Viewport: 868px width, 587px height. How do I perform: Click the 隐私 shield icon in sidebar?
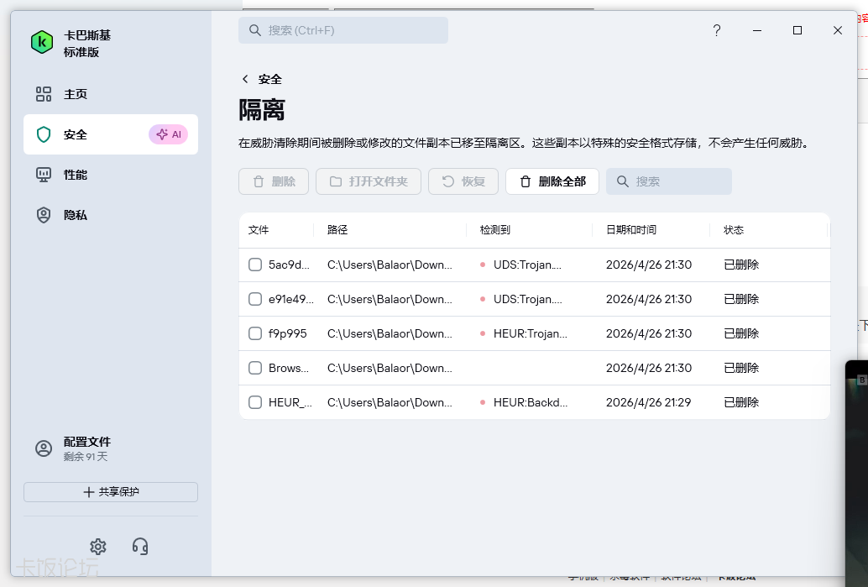pyautogui.click(x=43, y=215)
